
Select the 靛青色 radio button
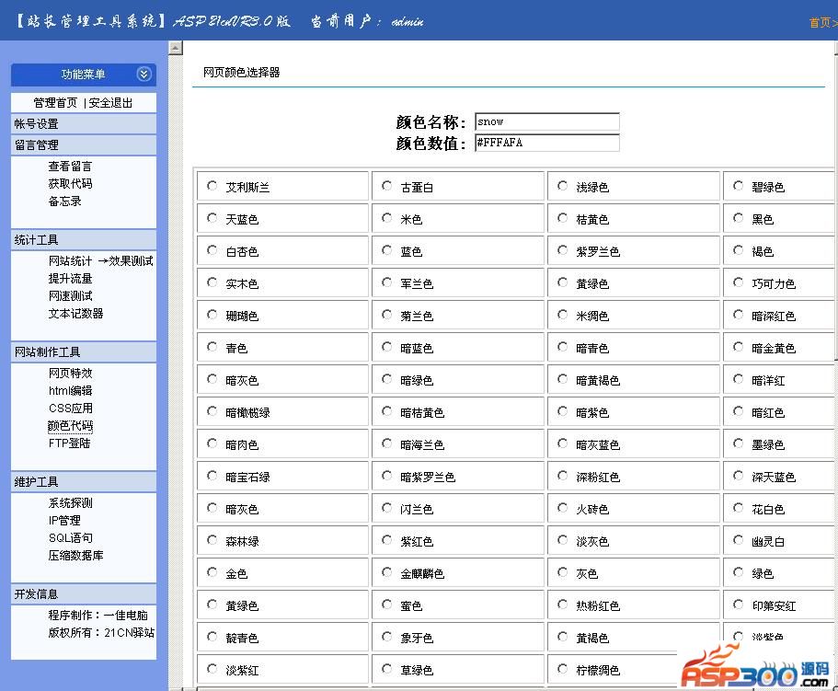pos(212,637)
